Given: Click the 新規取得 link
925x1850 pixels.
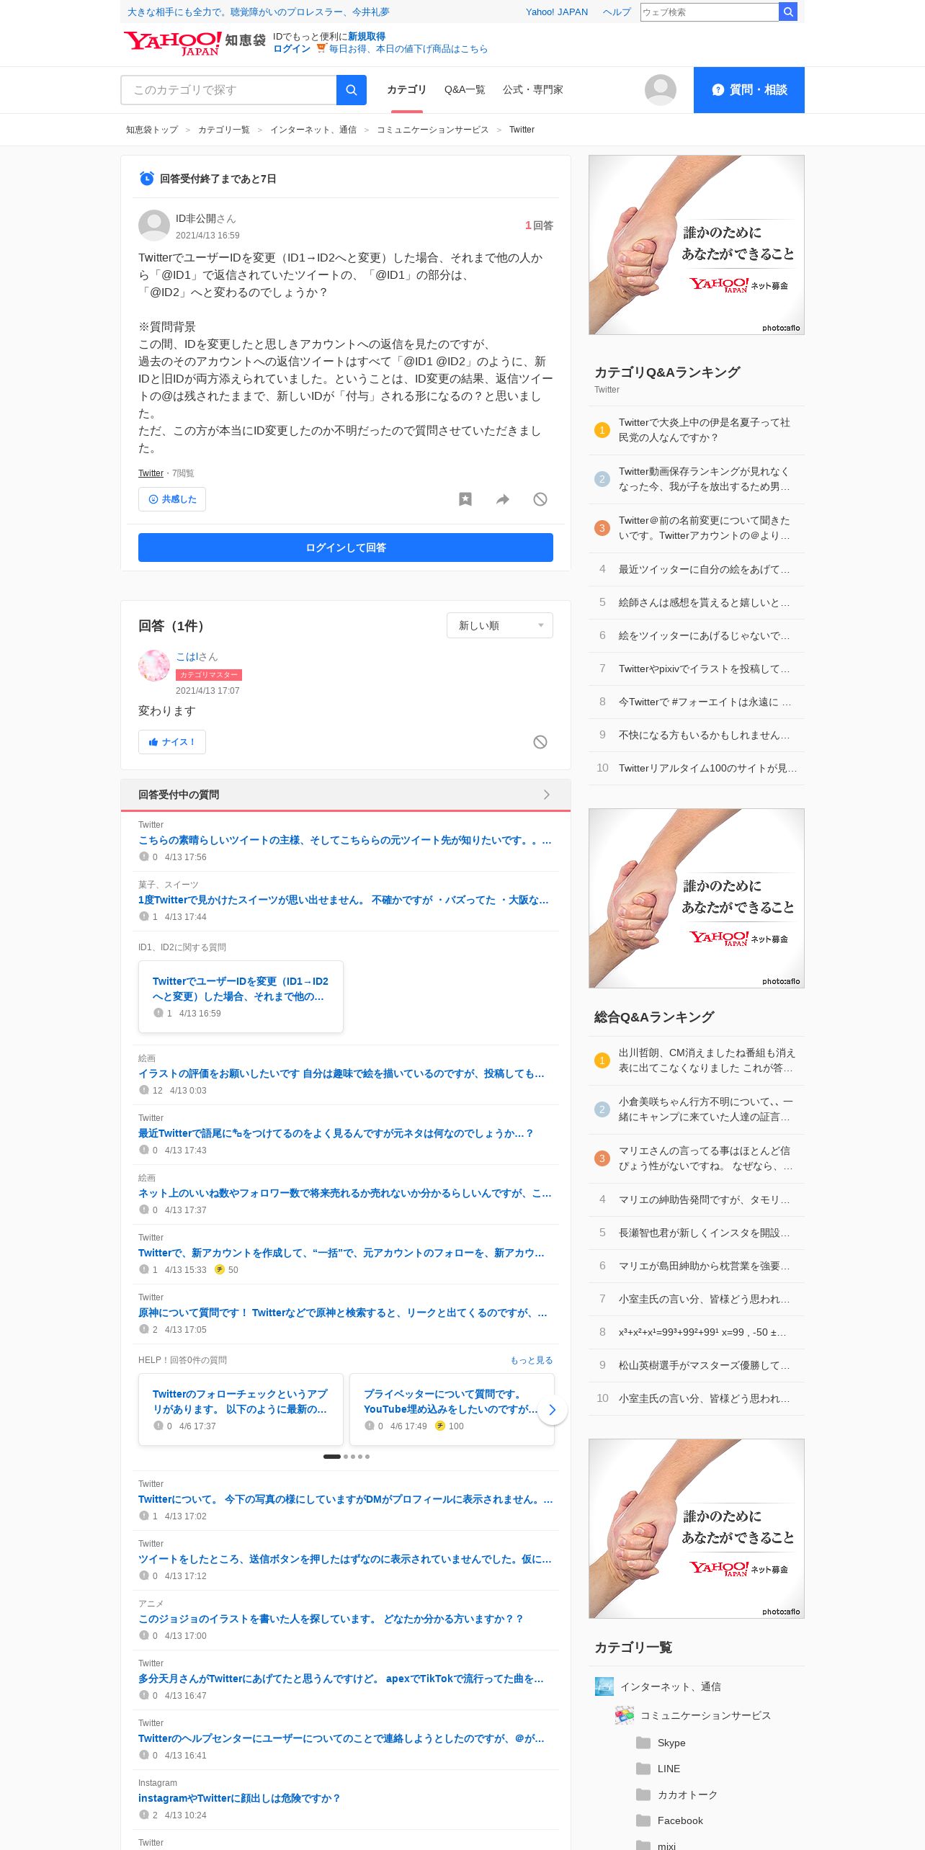Looking at the screenshot, I should click(x=367, y=37).
